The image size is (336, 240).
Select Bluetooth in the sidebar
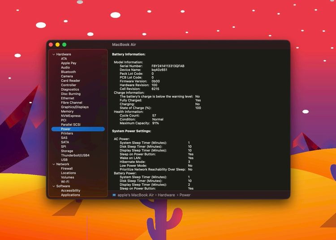(68, 72)
